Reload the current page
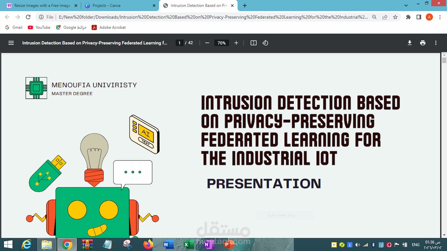 click(x=28, y=17)
